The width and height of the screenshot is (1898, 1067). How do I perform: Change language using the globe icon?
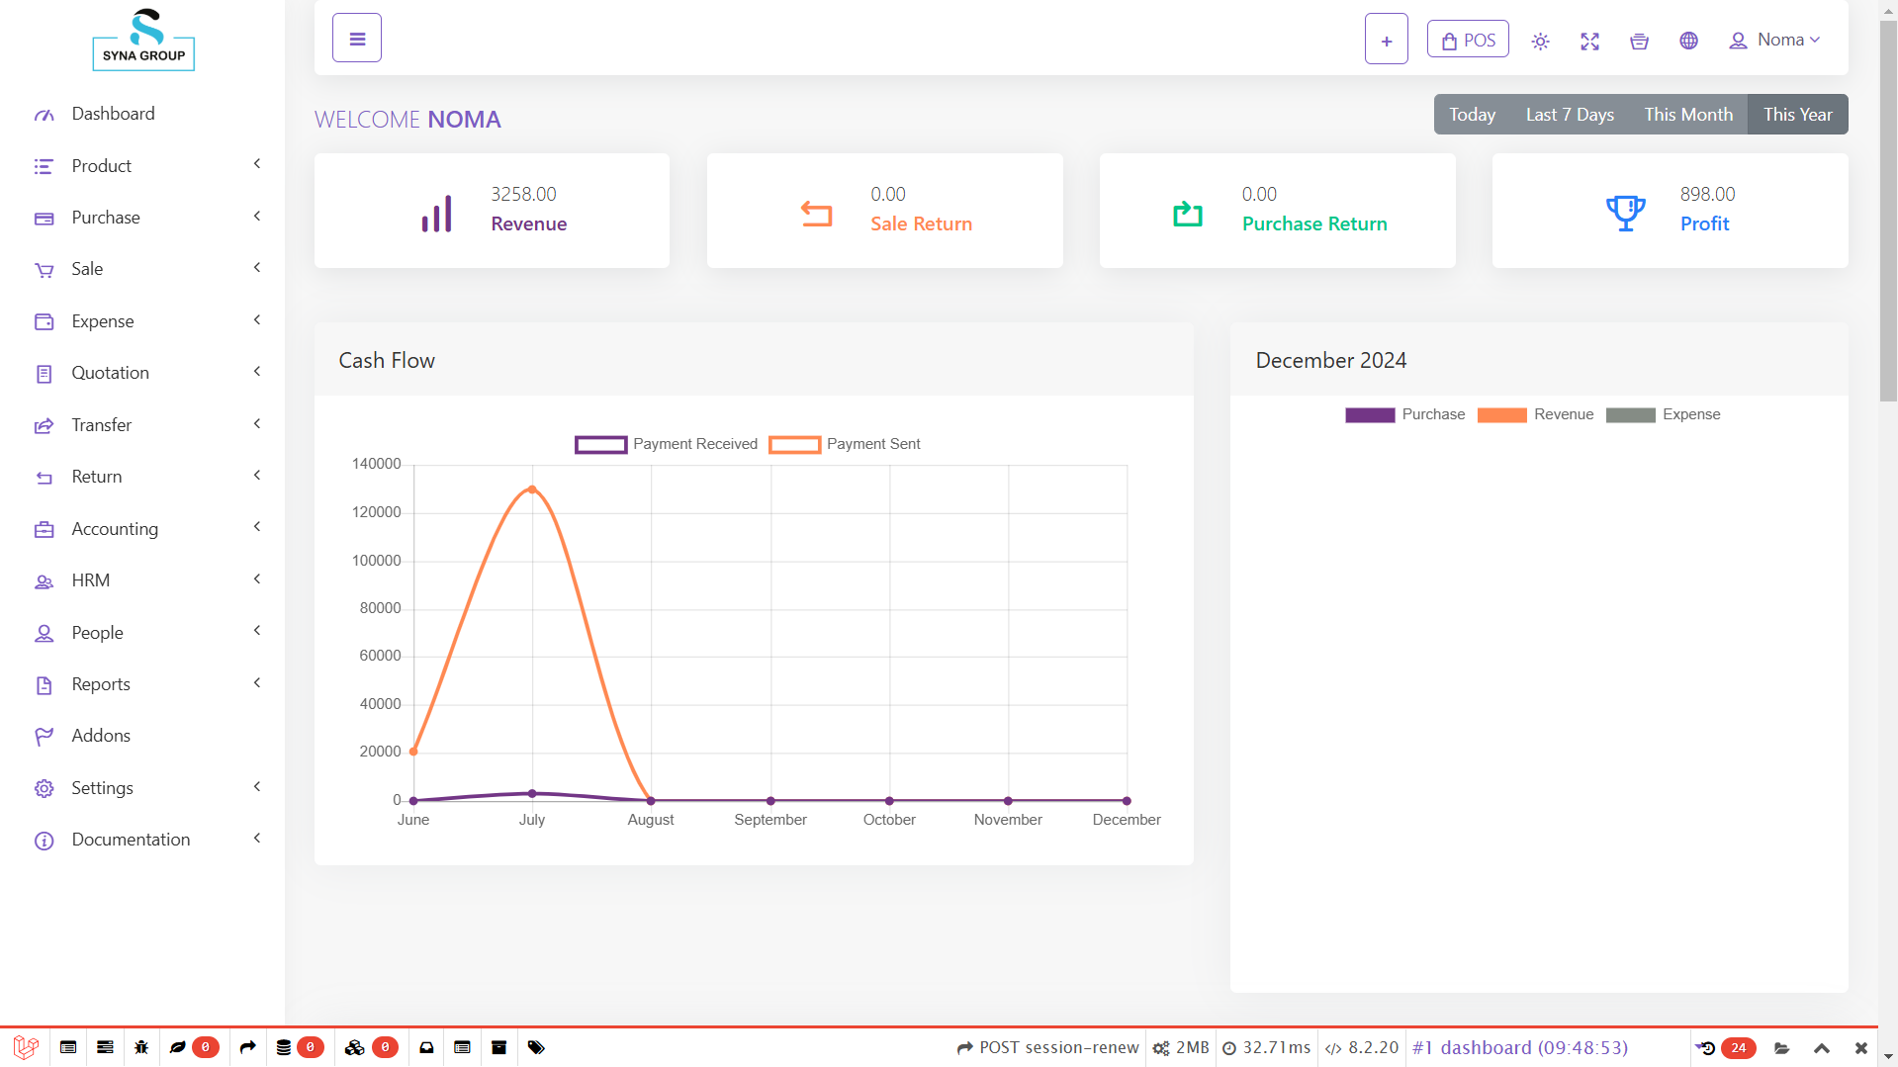coord(1688,41)
